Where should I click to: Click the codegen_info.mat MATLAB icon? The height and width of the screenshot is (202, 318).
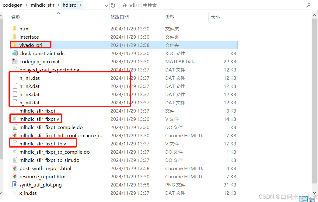pos(15,61)
